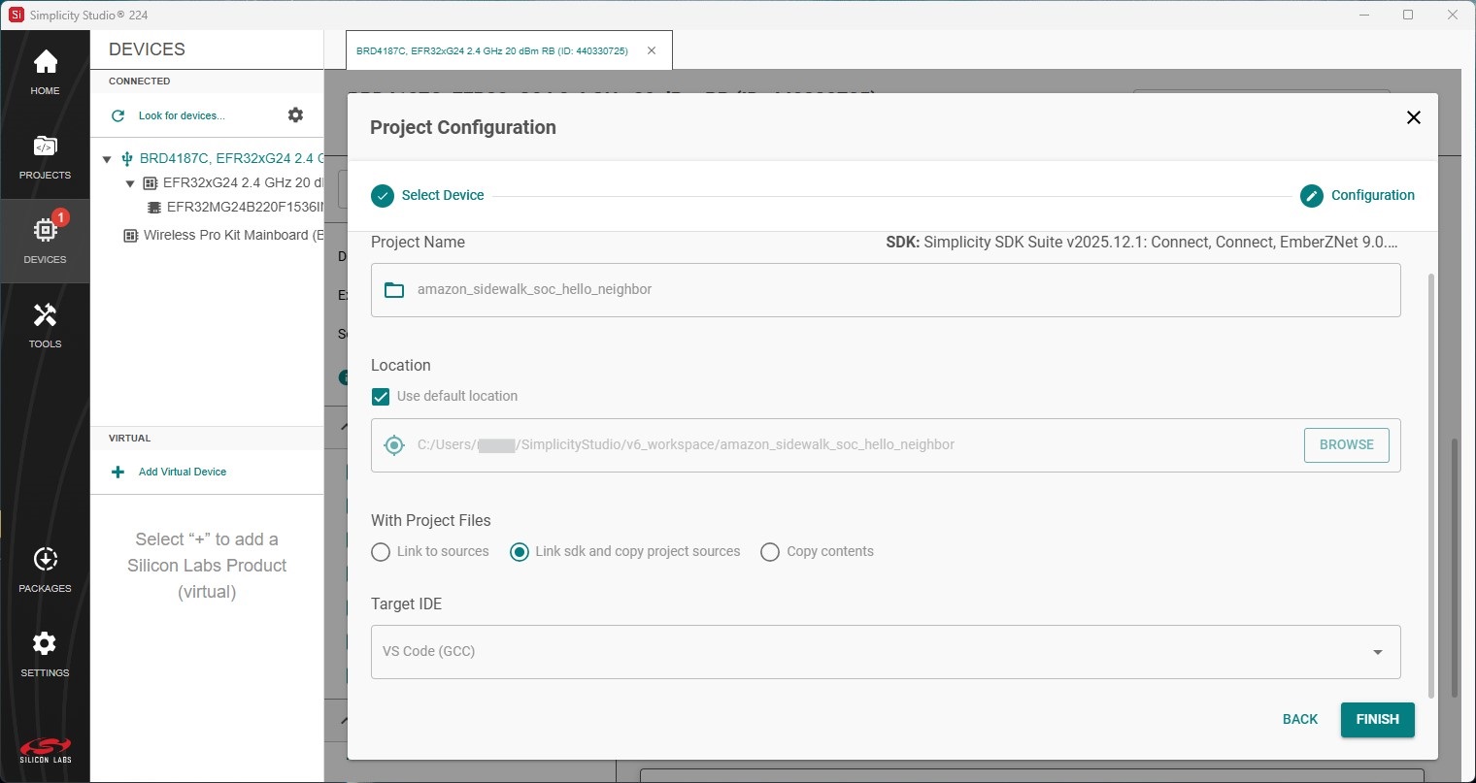Go to the Projects sidebar section
Image resolution: width=1476 pixels, height=783 pixels.
(45, 157)
